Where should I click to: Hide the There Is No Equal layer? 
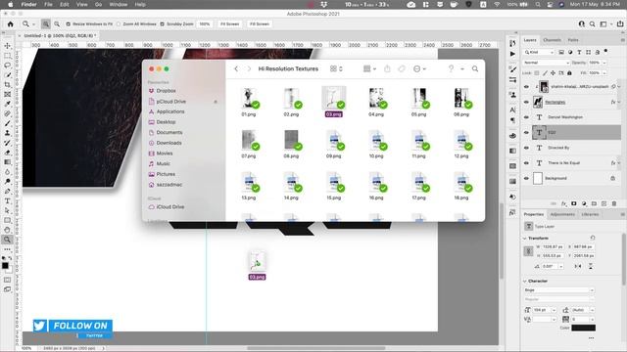click(x=526, y=163)
